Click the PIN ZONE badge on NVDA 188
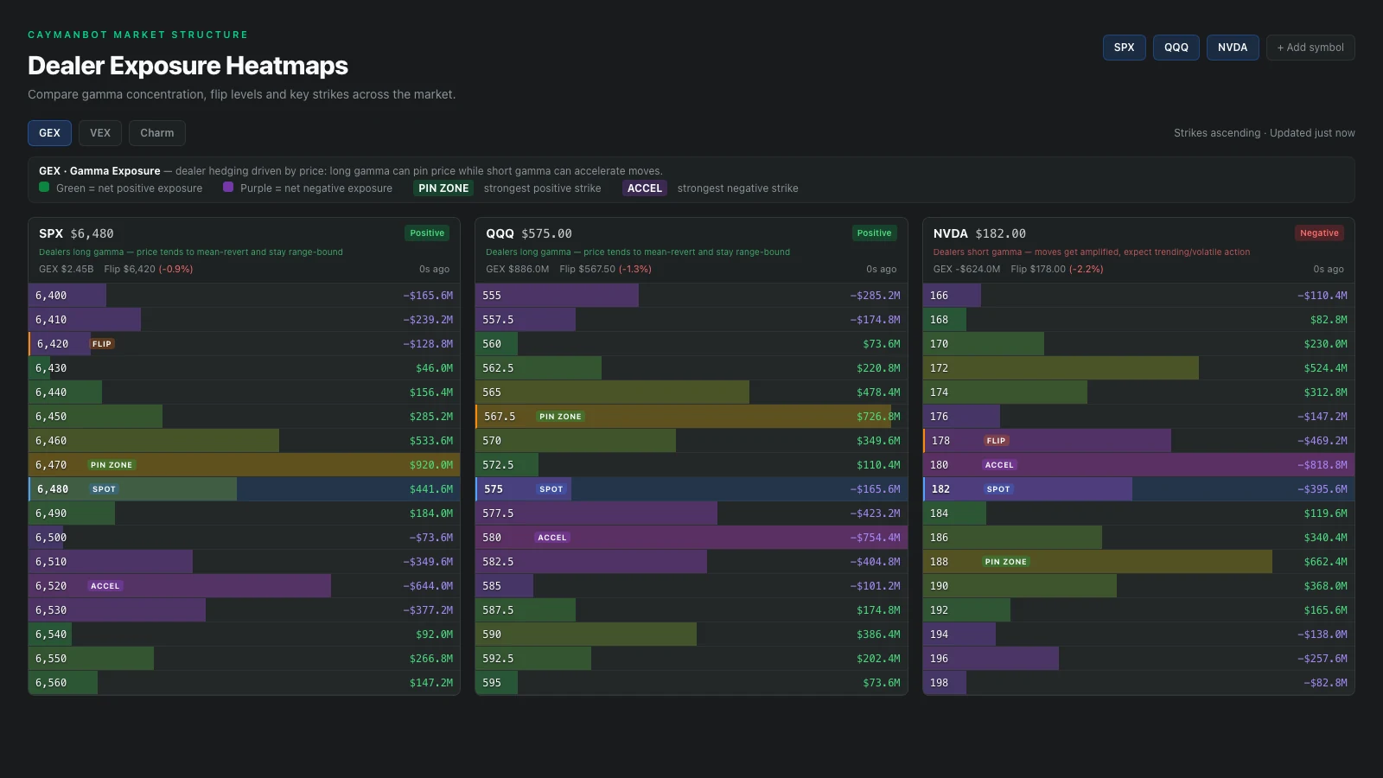The height and width of the screenshot is (778, 1383). click(1006, 562)
